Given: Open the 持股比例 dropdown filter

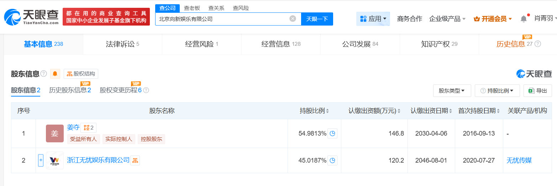Looking at the screenshot, I should [497, 91].
